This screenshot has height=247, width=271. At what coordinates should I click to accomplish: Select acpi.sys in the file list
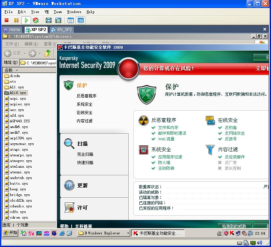click(x=16, y=99)
